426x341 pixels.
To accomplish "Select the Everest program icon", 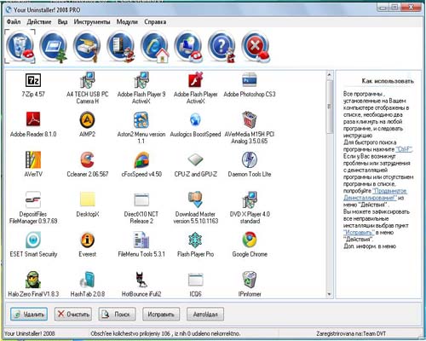I will click(x=87, y=240).
